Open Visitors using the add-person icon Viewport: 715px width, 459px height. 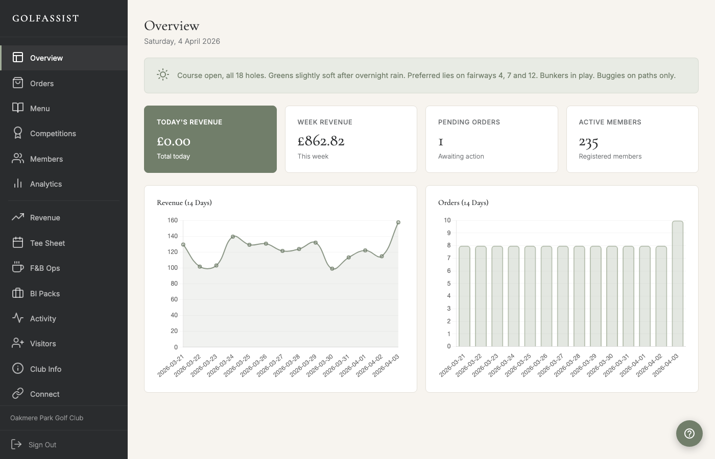click(18, 343)
